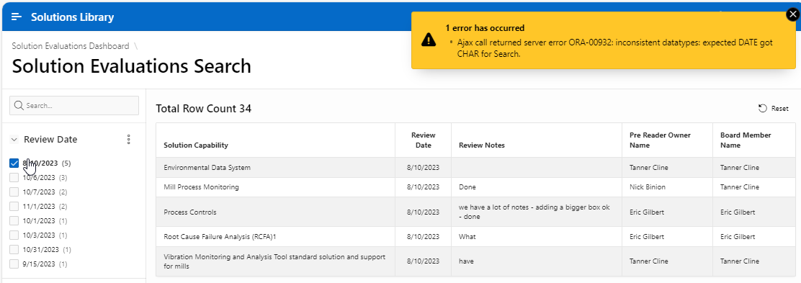Tick the 9/15/2023 date checkbox
Viewport: 801px width, 283px height.
coord(14,264)
